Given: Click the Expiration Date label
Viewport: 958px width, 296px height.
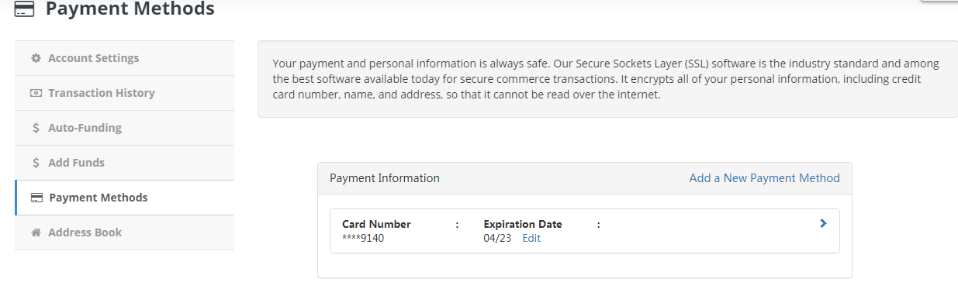Looking at the screenshot, I should pos(523,224).
